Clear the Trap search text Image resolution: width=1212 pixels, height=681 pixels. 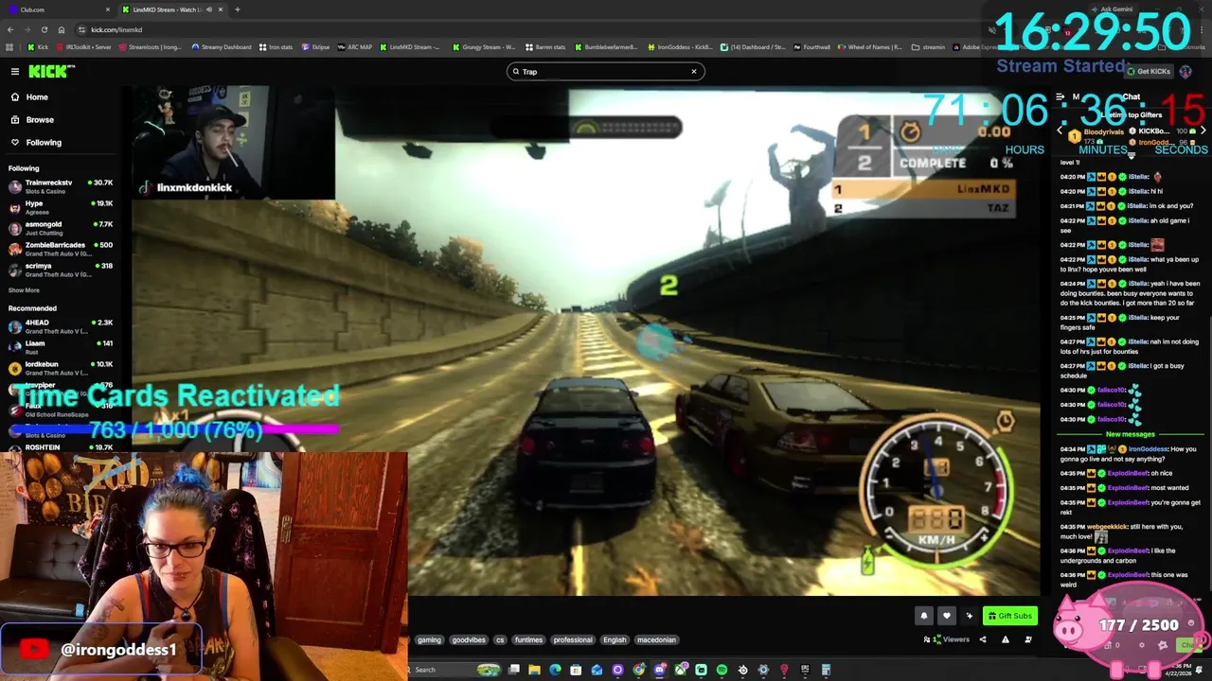[x=693, y=71]
